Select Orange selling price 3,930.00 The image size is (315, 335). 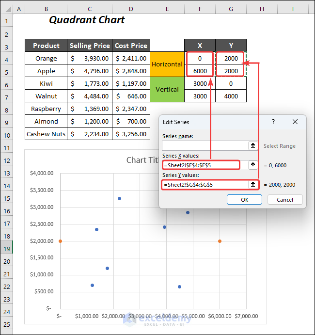tap(90, 58)
